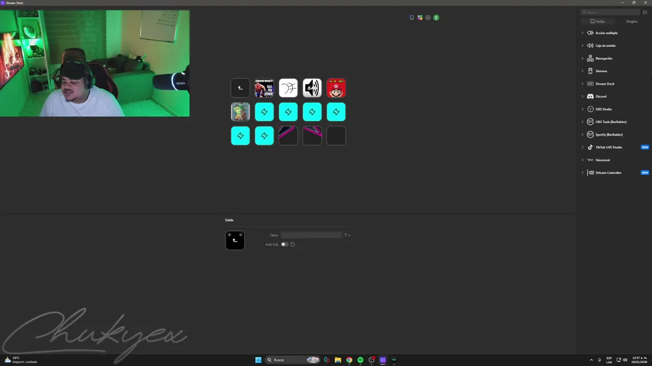This screenshot has width=652, height=366.
Task: Select the wrestler meme key
Action: (x=264, y=88)
